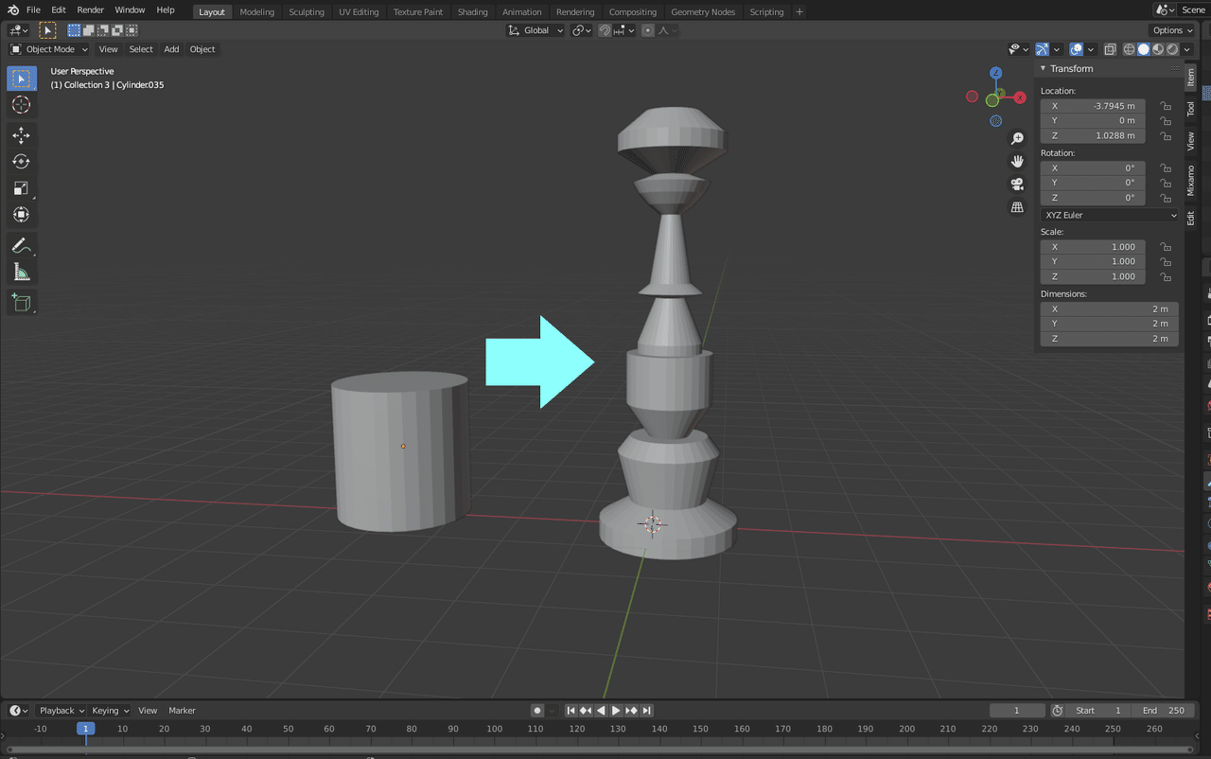Zoom viewport with magnifier icon
The width and height of the screenshot is (1211, 759).
pos(1018,139)
